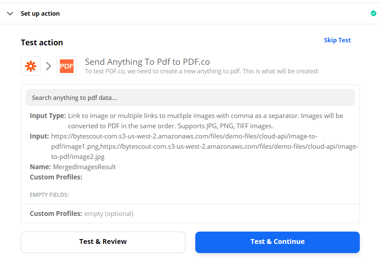Select the MergedImagesResult name value
Viewport: 380px width, 264px height.
(x=84, y=167)
